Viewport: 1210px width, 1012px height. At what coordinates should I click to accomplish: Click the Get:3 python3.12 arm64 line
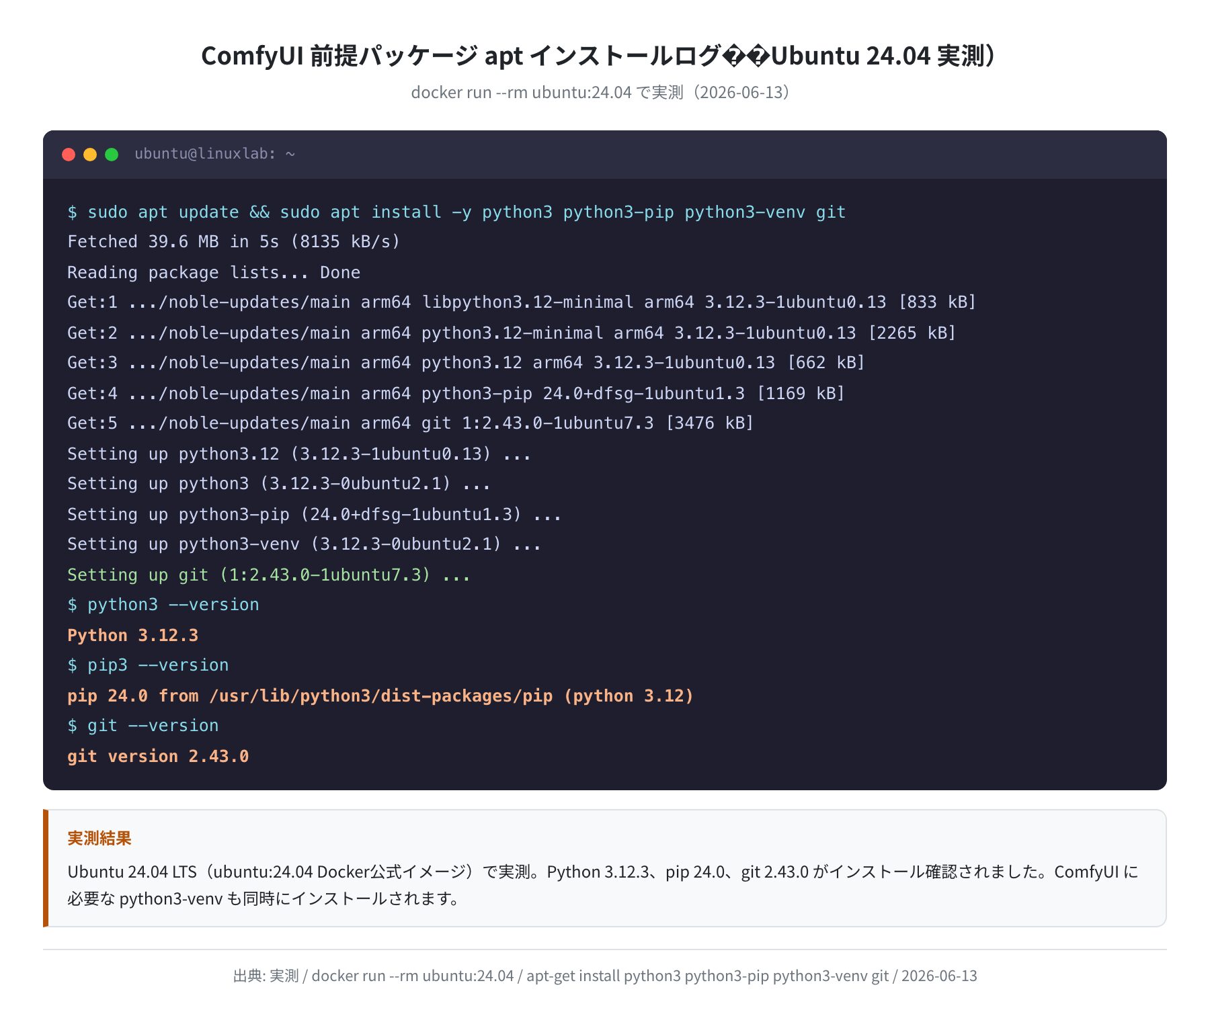466,363
